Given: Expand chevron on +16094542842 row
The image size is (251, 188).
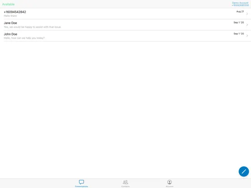Looking at the screenshot, I should 247,14.
